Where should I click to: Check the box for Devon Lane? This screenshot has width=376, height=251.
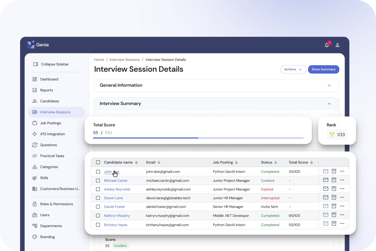click(x=98, y=198)
